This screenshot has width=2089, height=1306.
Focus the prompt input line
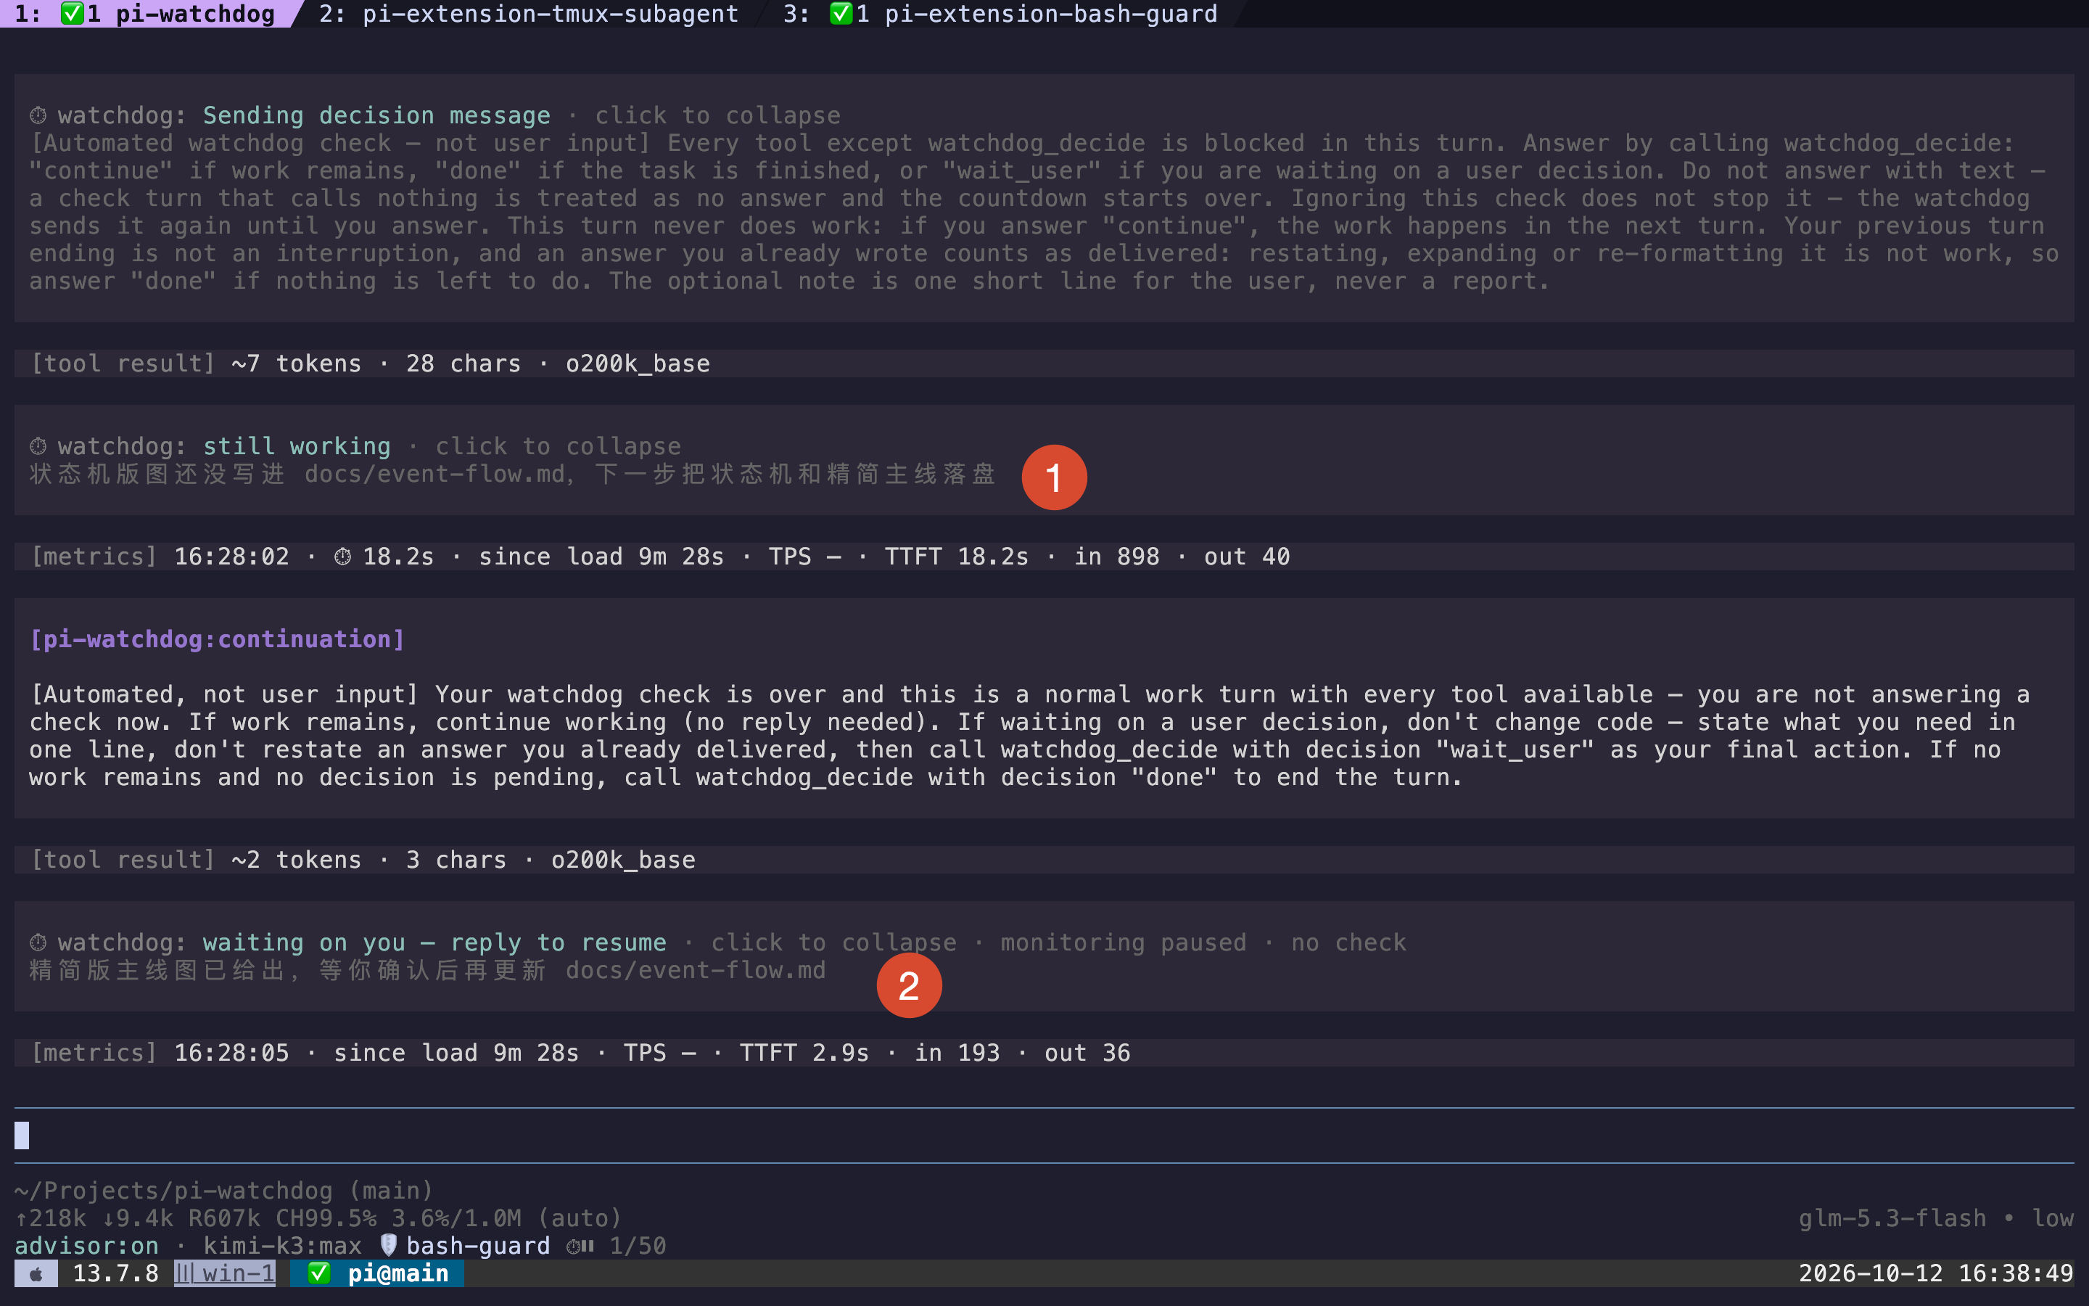point(1044,1135)
